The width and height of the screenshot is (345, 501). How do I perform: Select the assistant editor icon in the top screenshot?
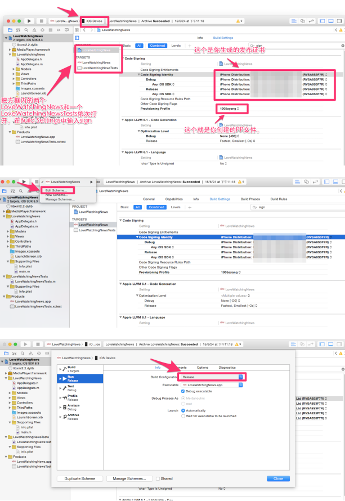click(303, 21)
